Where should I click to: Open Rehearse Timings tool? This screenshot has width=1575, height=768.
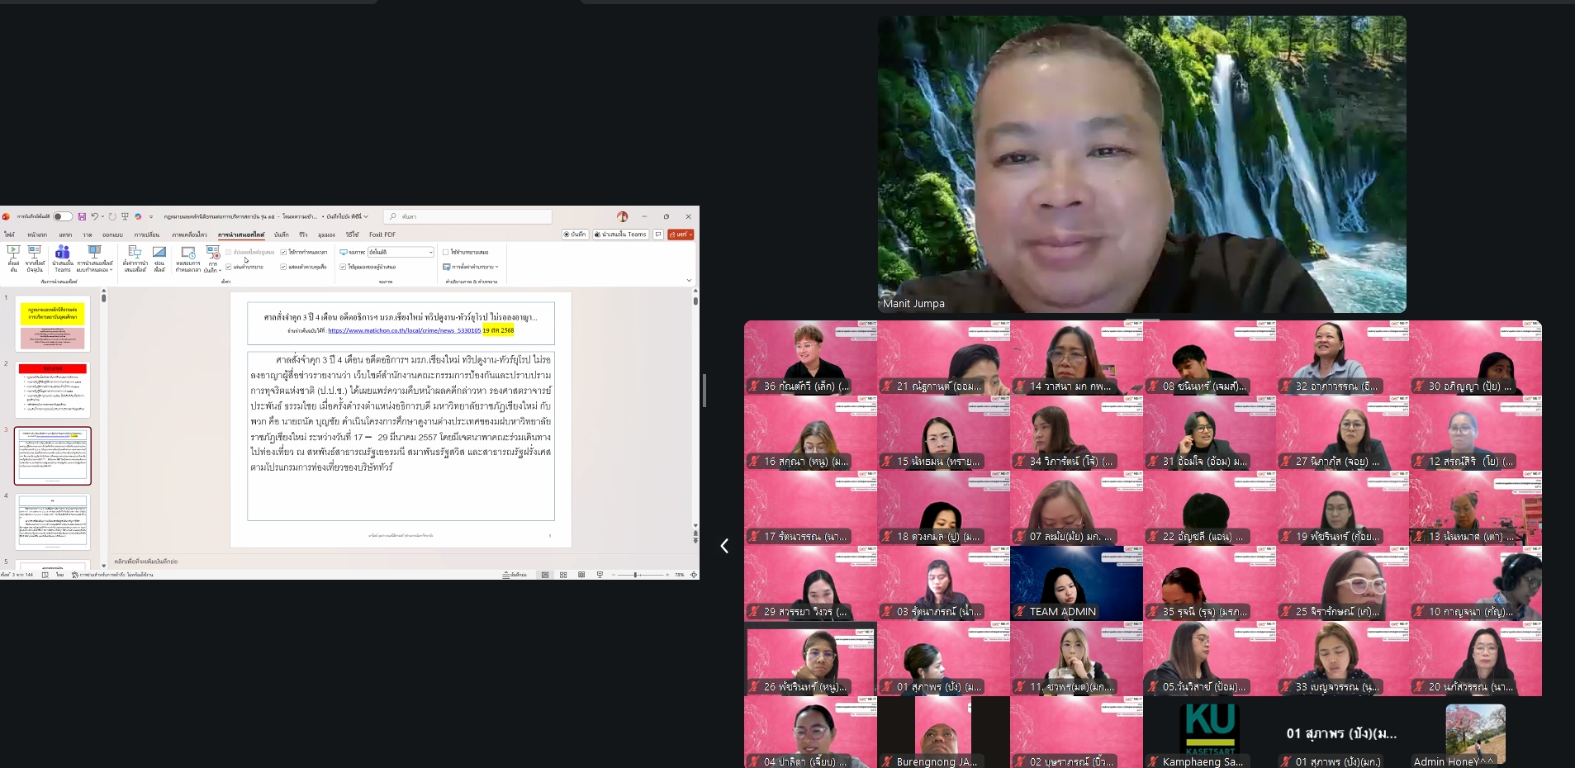[x=187, y=256]
